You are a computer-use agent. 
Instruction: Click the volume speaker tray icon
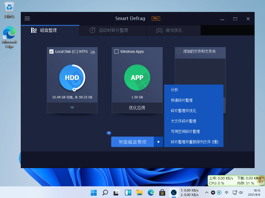(241, 193)
